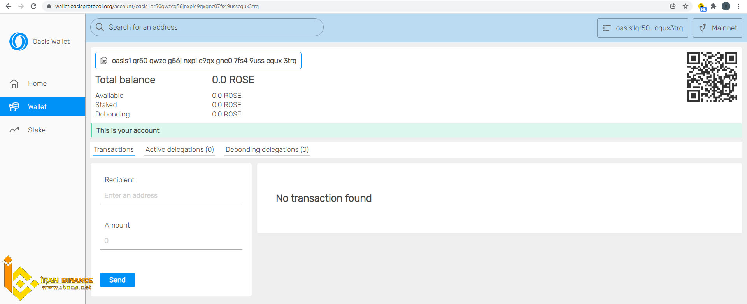
Task: Click the site lock icon in address bar
Action: pos(49,6)
